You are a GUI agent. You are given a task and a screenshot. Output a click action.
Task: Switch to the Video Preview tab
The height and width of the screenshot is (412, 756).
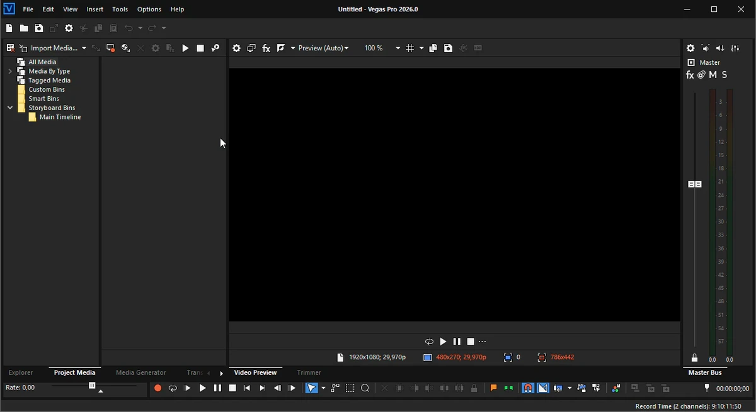pyautogui.click(x=256, y=373)
